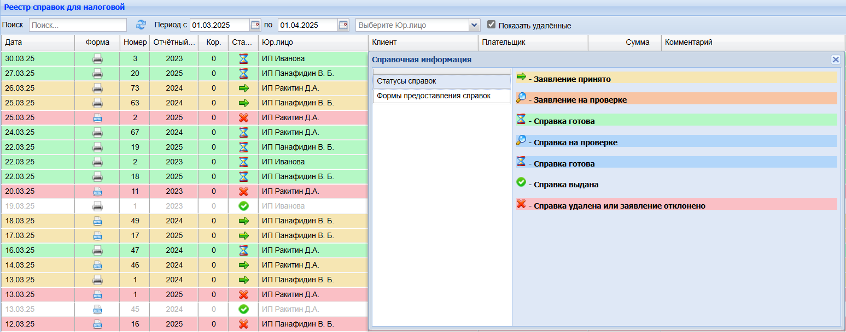The width and height of the screenshot is (846, 332).
Task: Sort by the Номер column header
Action: pos(135,43)
